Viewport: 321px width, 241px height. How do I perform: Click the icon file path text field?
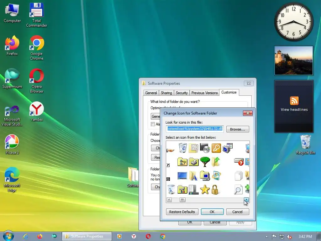coord(195,129)
